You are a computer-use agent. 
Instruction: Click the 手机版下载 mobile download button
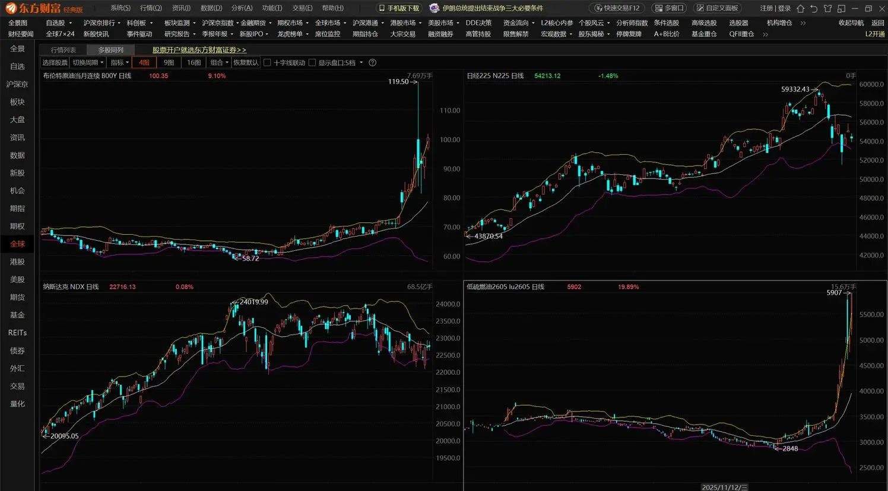coord(399,8)
